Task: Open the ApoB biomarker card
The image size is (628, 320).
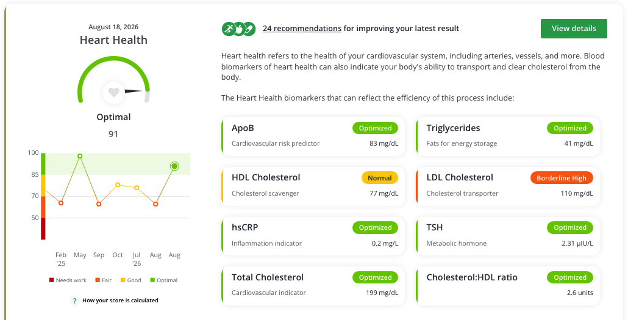Action: [313, 136]
